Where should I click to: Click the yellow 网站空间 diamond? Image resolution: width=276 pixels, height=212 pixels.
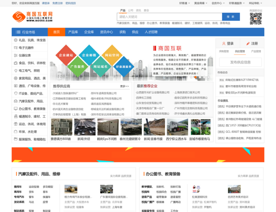click(x=112, y=55)
